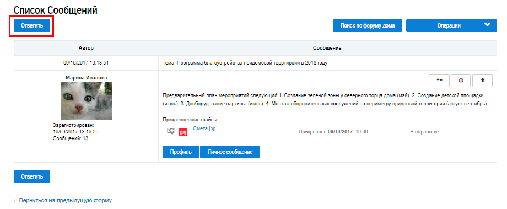The image size is (507, 209).
Task: Click the up arrow icon button
Action: (x=482, y=81)
